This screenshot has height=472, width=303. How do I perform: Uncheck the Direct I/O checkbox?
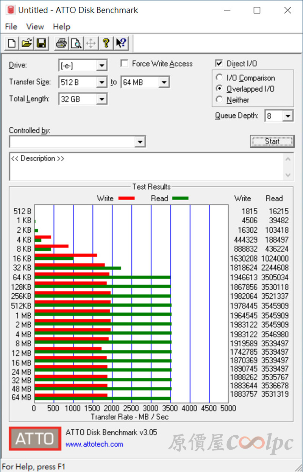[219, 64]
